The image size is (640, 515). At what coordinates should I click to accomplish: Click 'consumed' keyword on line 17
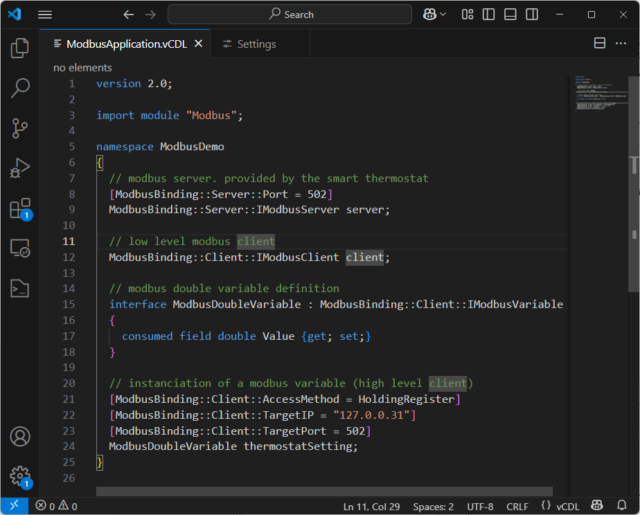(148, 336)
